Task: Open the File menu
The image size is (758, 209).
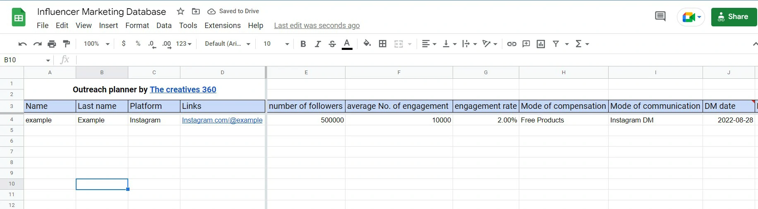Action: point(43,26)
